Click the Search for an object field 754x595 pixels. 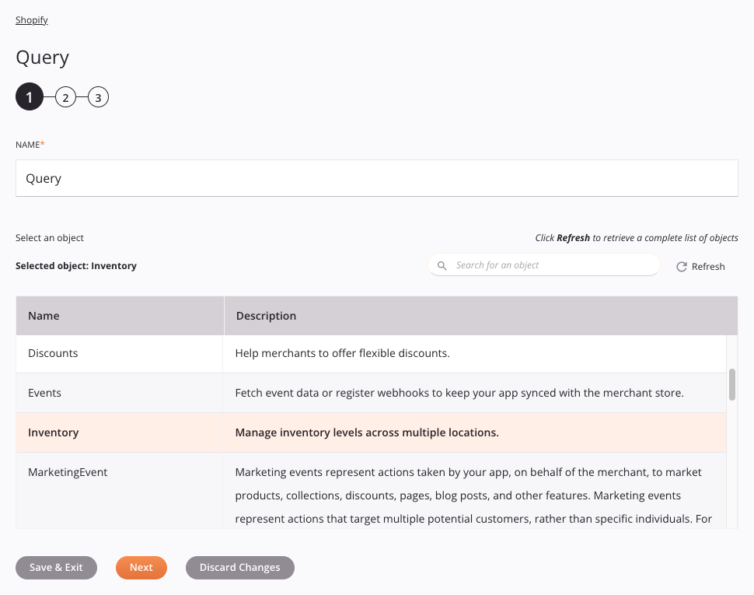544,265
